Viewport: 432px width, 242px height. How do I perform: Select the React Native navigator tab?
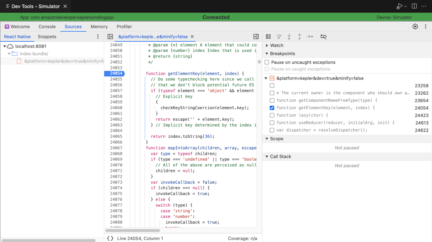[17, 37]
